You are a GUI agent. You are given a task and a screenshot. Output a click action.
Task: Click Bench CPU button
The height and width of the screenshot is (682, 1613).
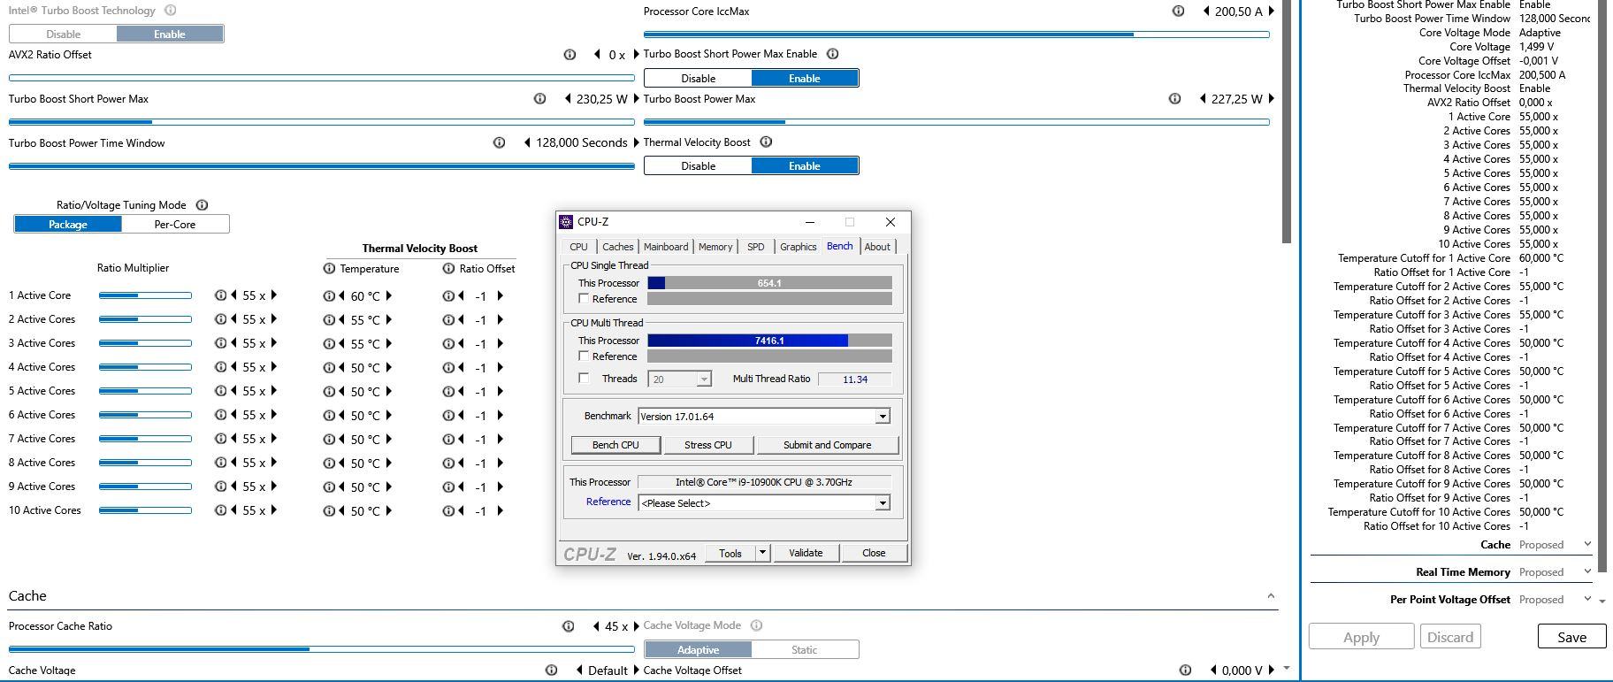(615, 445)
